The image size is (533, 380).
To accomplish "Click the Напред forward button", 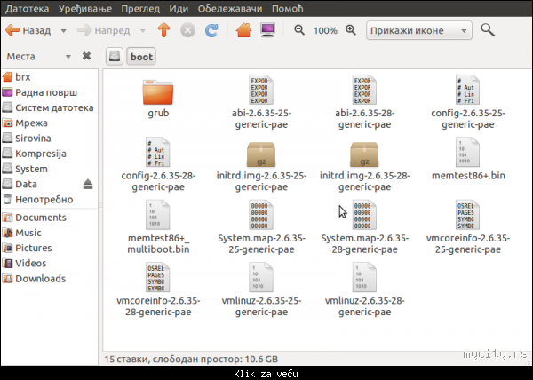I will click(x=104, y=30).
